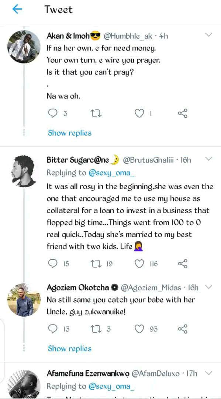Share the Bitter Sugarc@ne tweet

183,264
